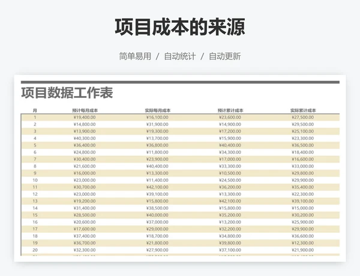Select the subtitle text 简单易用
The image size is (360, 276).
(135, 56)
